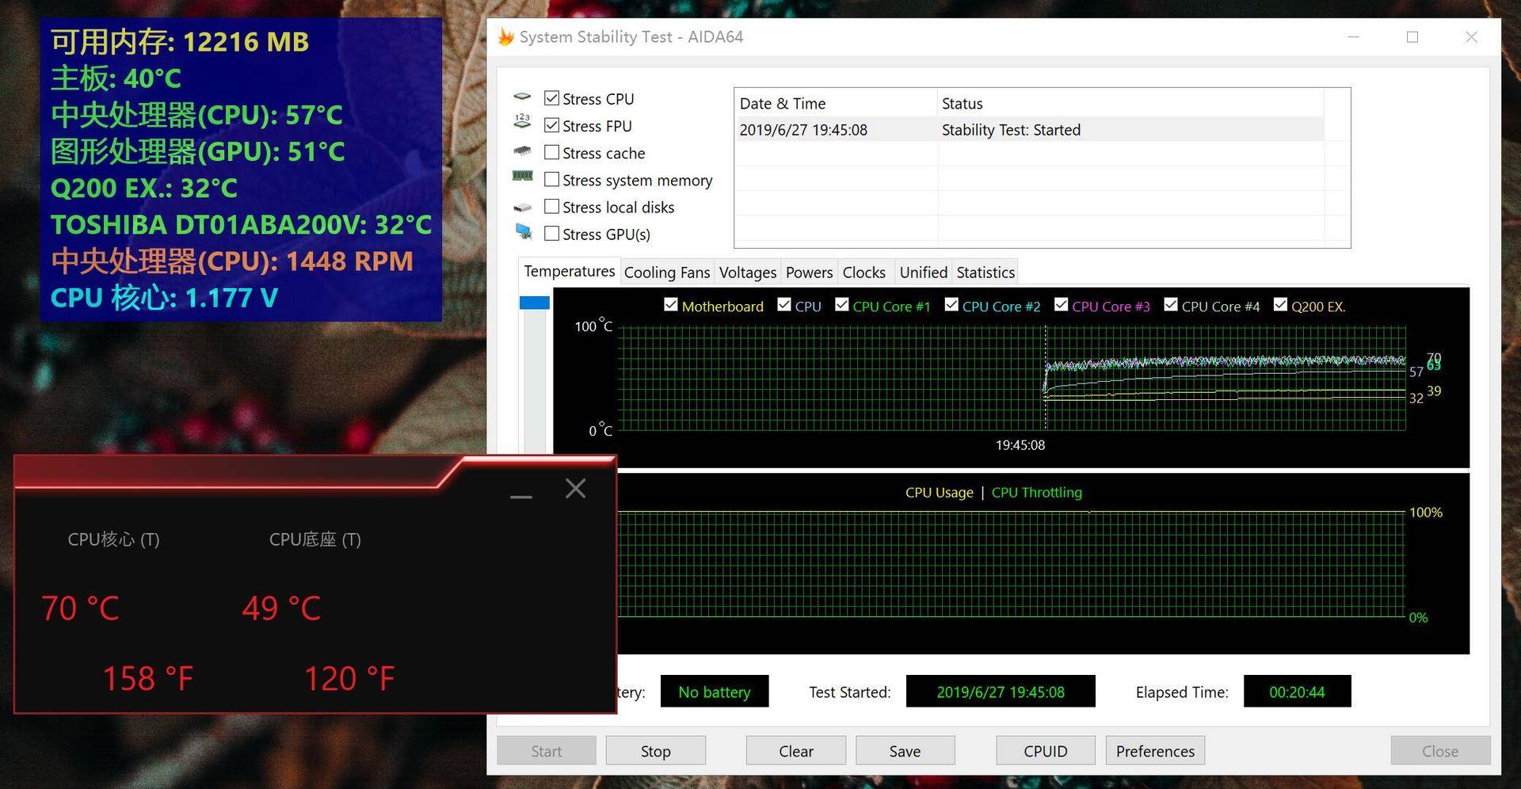
Task: Enable the Stress cache checkbox
Action: pyautogui.click(x=552, y=153)
